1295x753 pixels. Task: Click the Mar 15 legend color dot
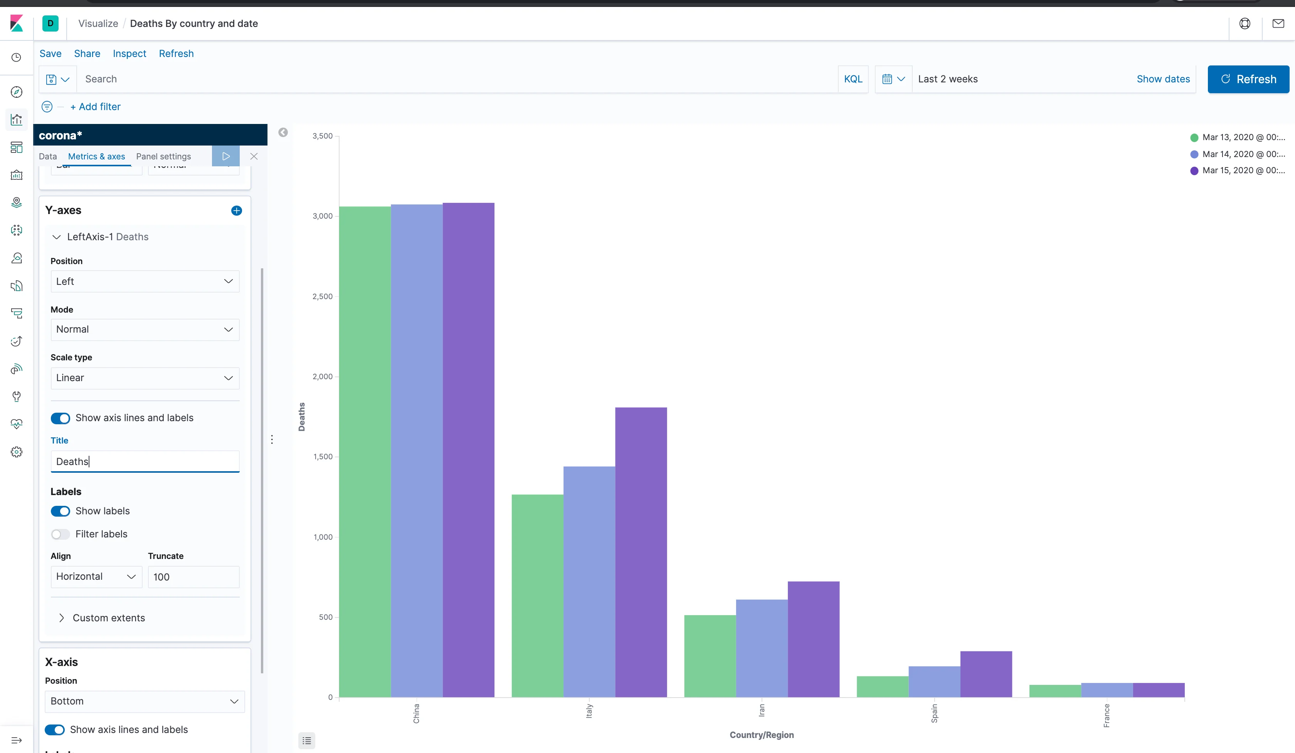coord(1194,171)
